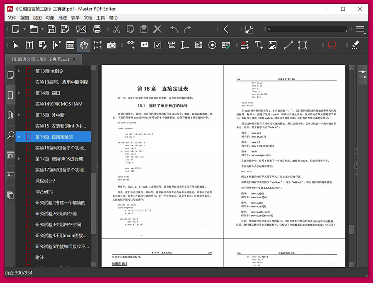Select the Line drawing tool
Viewport: 373px width, 283px height.
(288, 45)
